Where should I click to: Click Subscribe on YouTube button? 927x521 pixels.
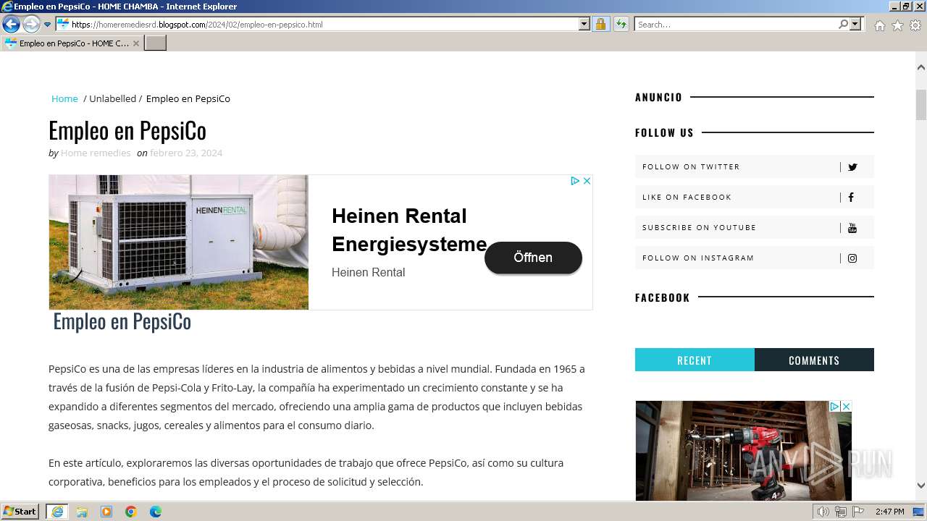click(x=755, y=227)
